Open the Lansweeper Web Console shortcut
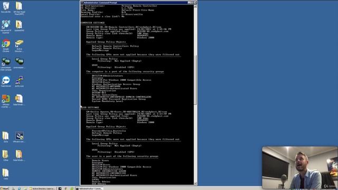Image resolution: width=338 pixels, height=190 pixels. (6, 64)
